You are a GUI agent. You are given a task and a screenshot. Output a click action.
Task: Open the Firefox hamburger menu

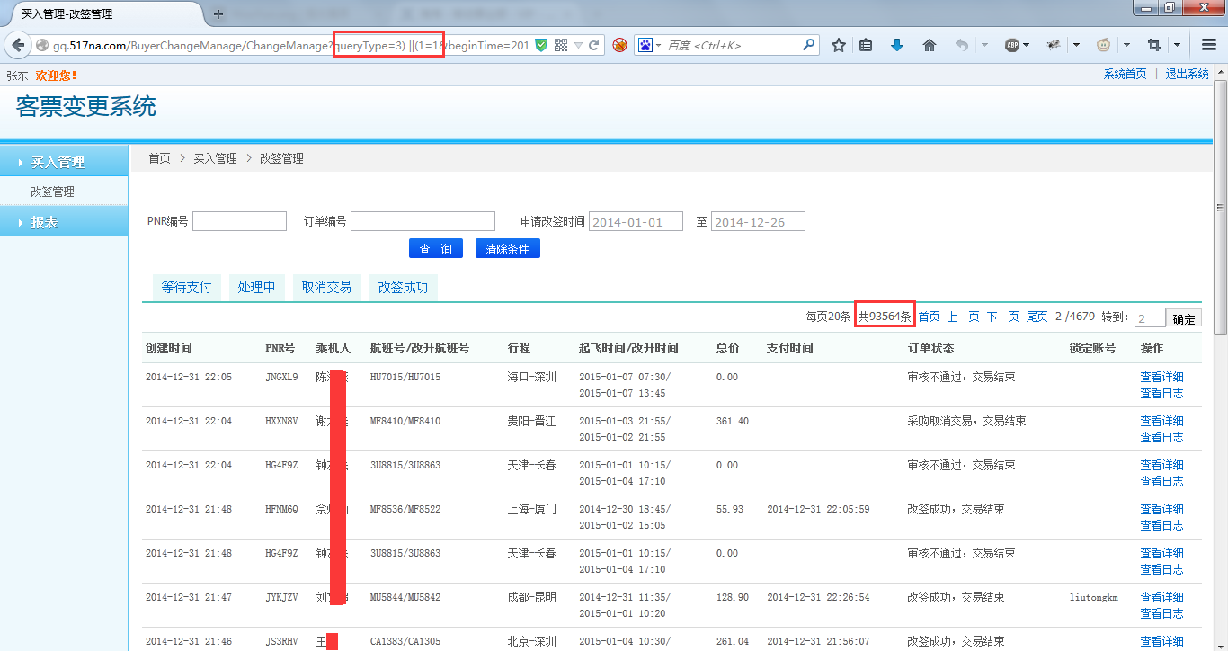1209,45
